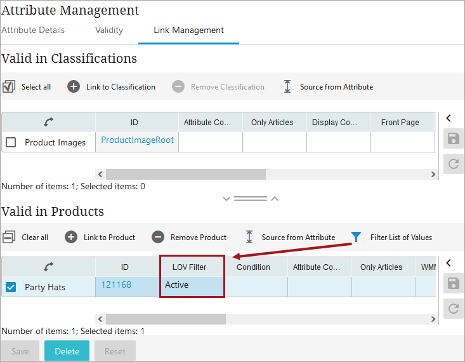Click the up chevron on section splitter
The height and width of the screenshot is (362, 465).
[x=275, y=199]
